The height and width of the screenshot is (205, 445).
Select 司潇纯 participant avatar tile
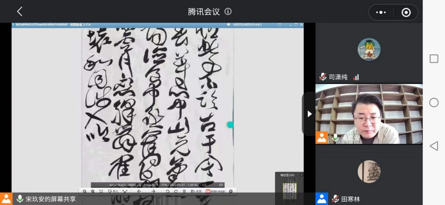coord(368,49)
